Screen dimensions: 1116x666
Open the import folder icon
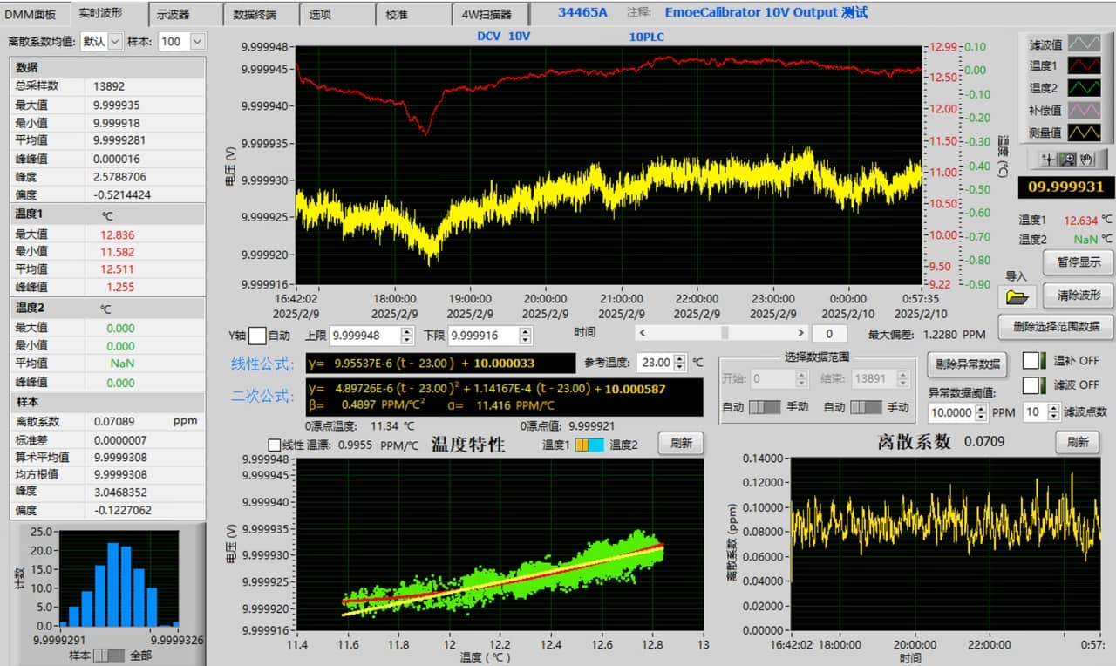[x=1017, y=297]
